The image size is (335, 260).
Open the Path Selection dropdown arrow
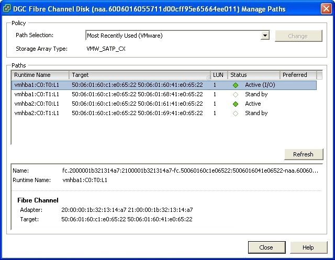[x=265, y=36]
